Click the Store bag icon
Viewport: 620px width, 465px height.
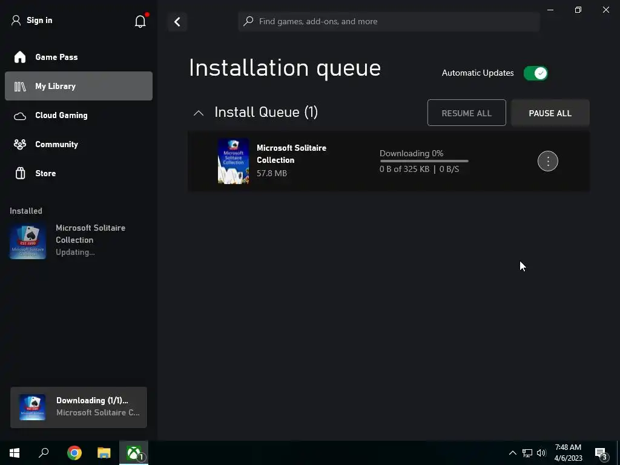(x=20, y=173)
